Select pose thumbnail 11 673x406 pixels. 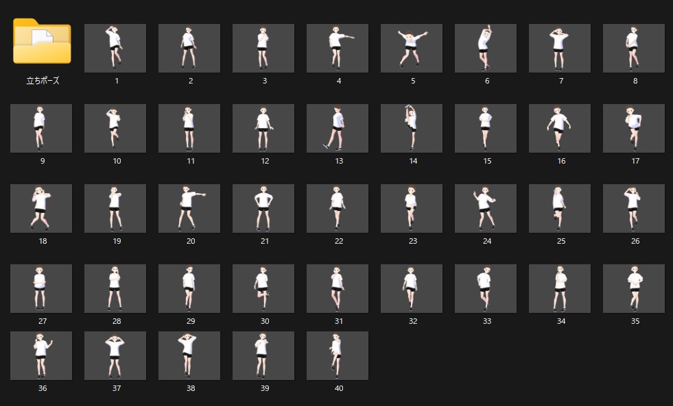[x=189, y=128]
